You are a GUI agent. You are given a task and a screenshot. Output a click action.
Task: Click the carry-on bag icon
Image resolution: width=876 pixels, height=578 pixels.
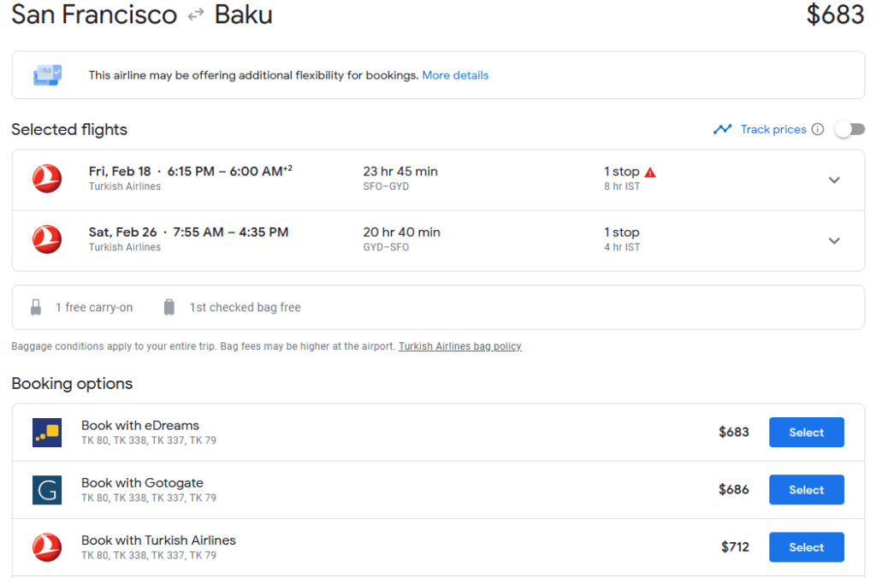36,307
